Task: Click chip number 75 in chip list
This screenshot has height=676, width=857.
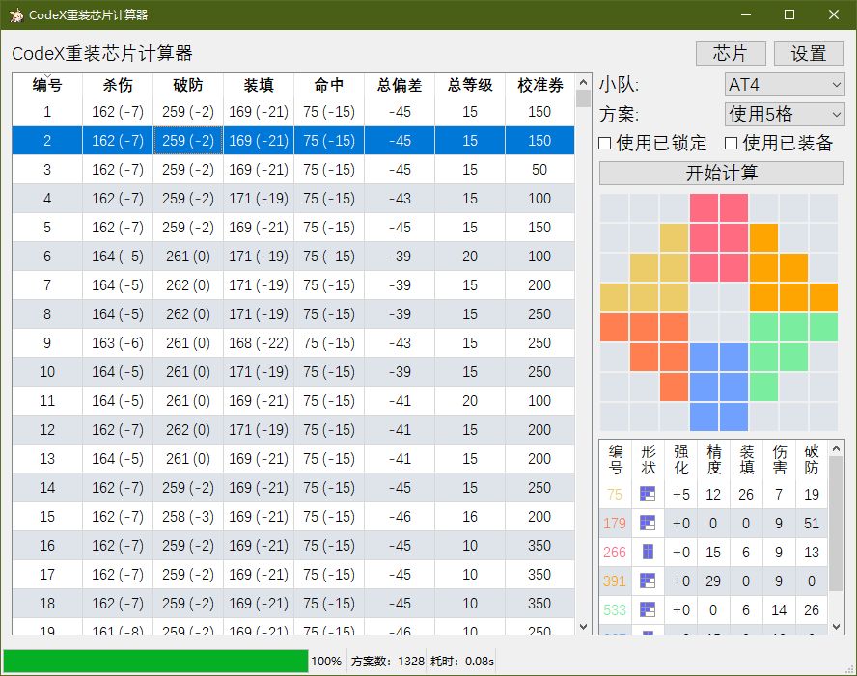Action: [615, 494]
